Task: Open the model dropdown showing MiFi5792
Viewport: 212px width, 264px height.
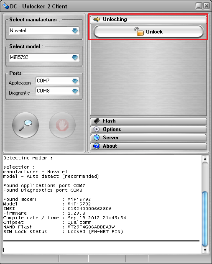Action: [44, 57]
